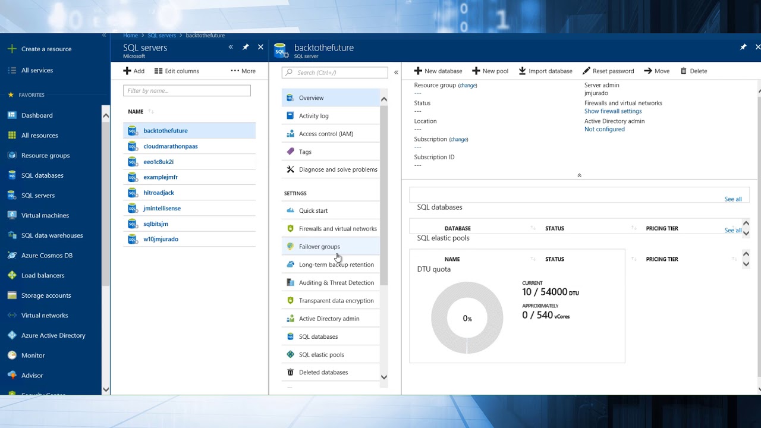Click the Firewalls and virtual networks shield icon
The image size is (761, 428).
(x=290, y=228)
